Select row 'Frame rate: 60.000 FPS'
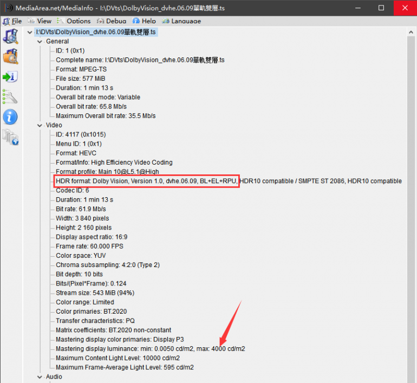The image size is (417, 383). pyautogui.click(x=89, y=246)
